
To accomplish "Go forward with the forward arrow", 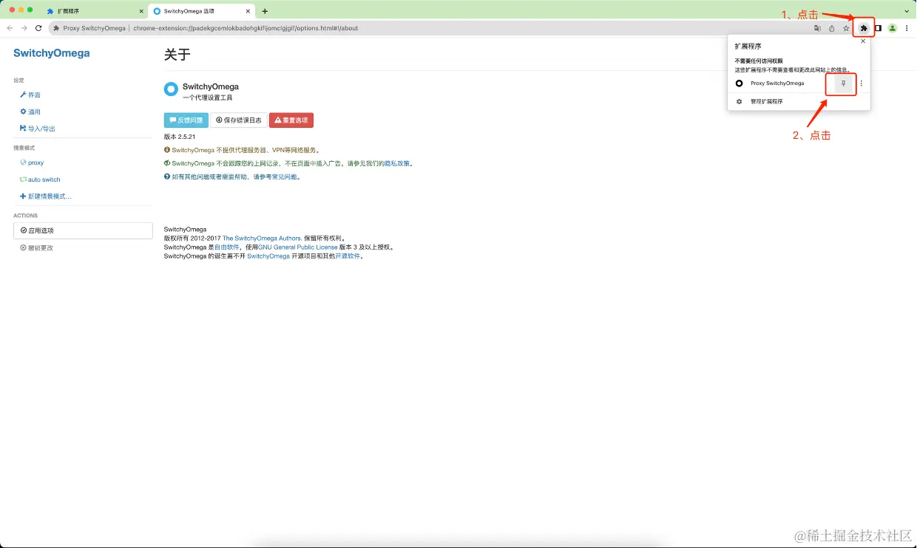I will click(x=24, y=28).
